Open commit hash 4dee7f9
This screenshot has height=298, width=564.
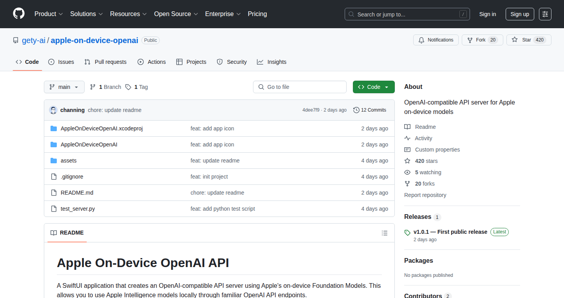click(311, 110)
